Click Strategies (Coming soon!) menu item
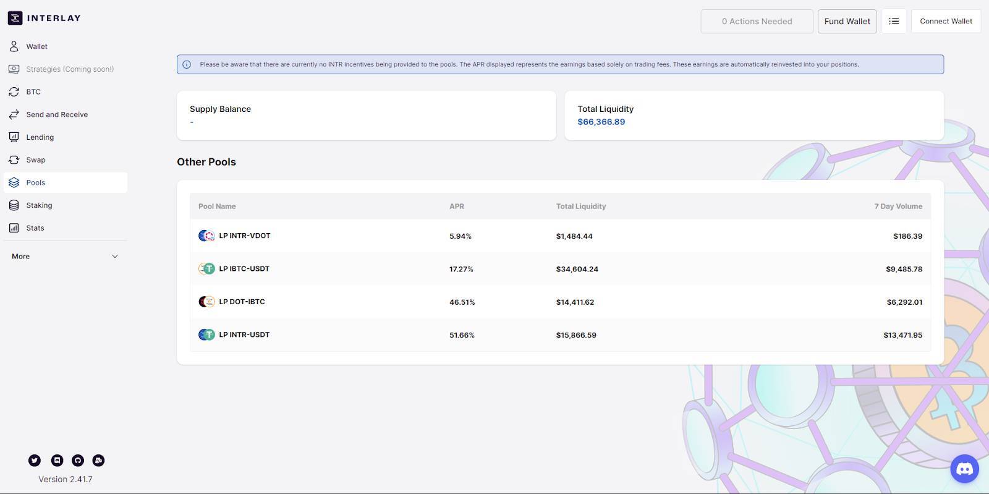 66,69
